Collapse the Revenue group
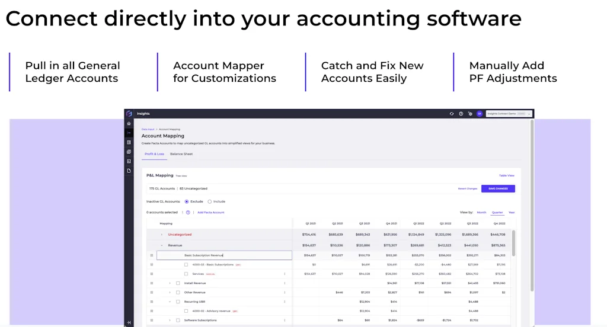 (x=162, y=245)
